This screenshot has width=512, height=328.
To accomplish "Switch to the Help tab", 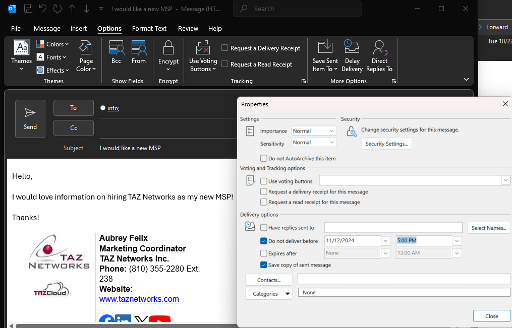I will coord(215,28).
